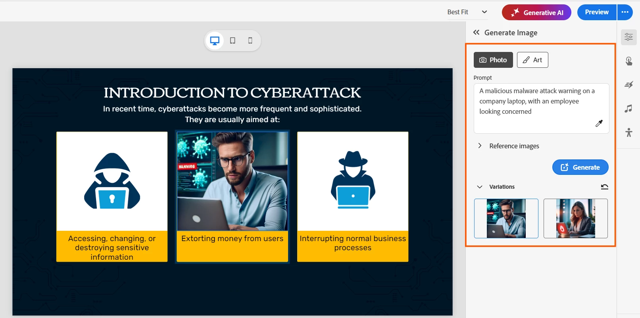
Task: Select the 'Accessing, changing, or destroying' caption
Action: [x=112, y=247]
